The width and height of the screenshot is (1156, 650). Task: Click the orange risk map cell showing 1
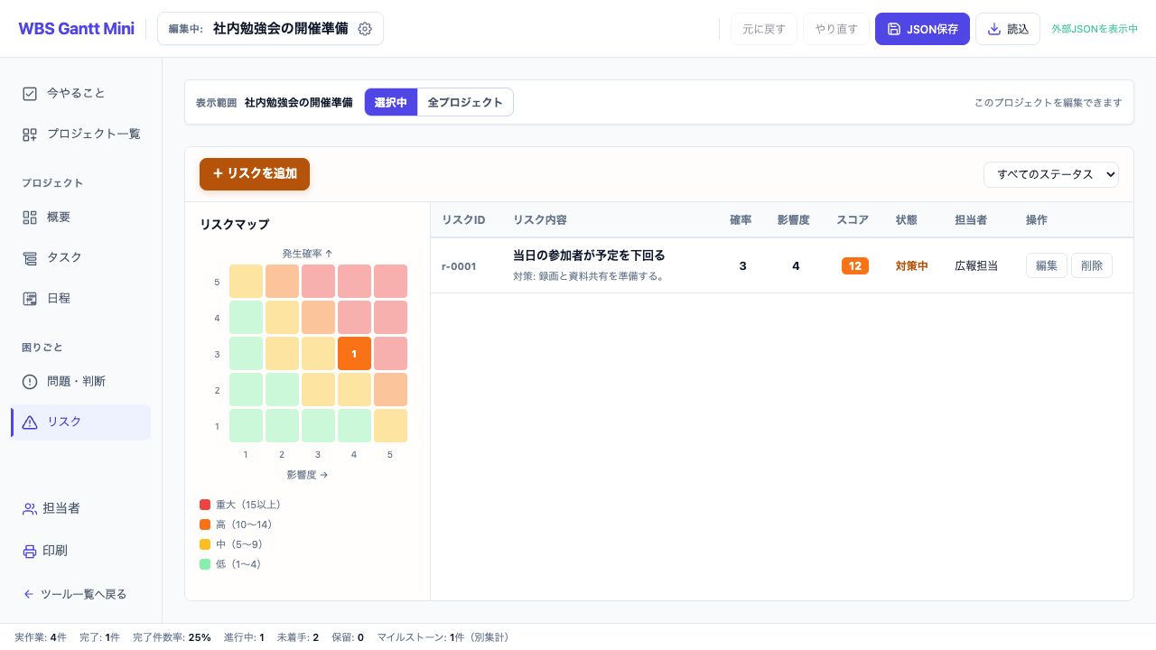pyautogui.click(x=354, y=354)
